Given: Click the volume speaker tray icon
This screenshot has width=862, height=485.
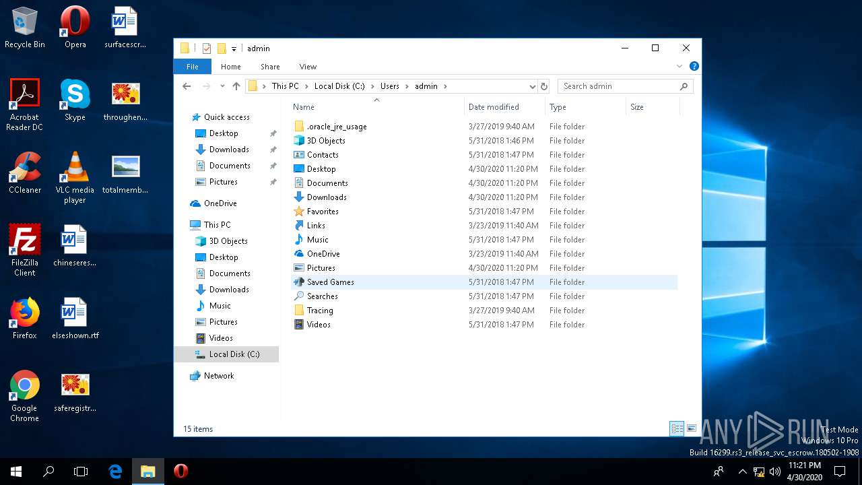Looking at the screenshot, I should click(774, 472).
